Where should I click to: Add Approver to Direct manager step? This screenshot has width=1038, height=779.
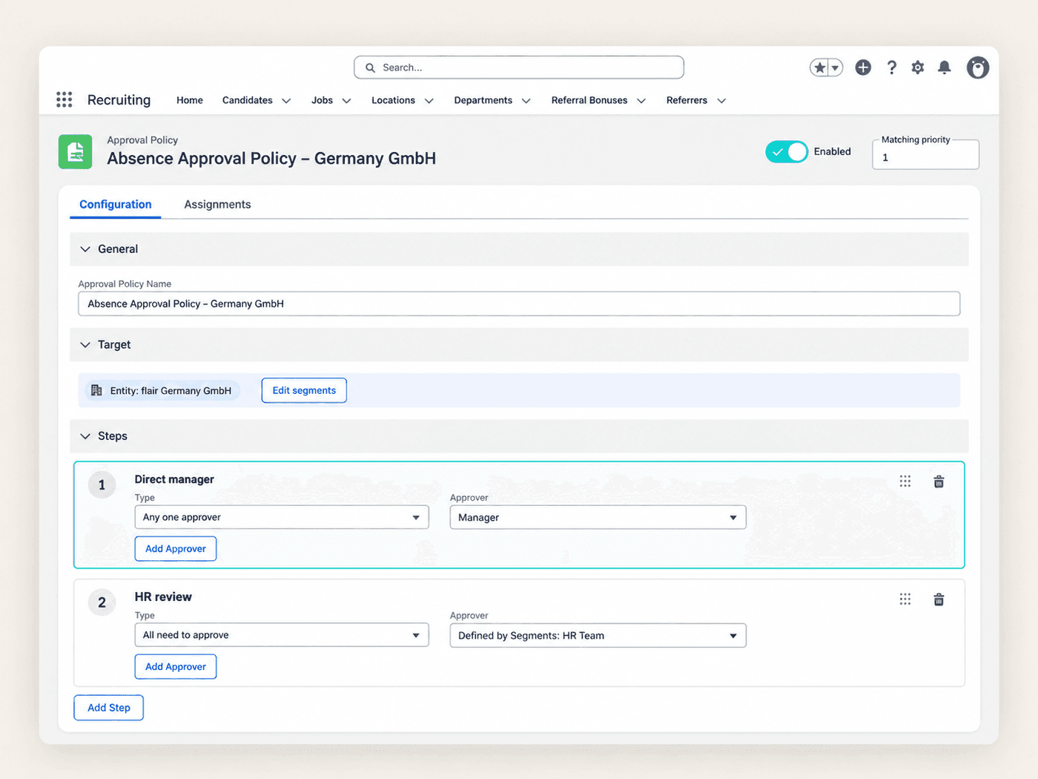click(176, 549)
